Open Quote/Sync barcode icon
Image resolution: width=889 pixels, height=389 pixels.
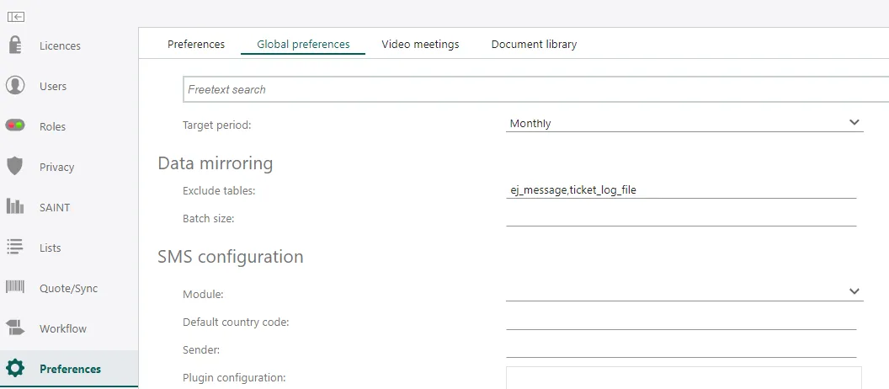click(x=15, y=288)
